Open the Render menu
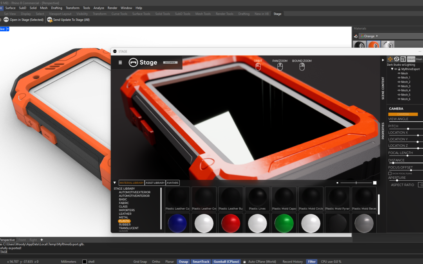The image size is (423, 264). click(x=112, y=8)
